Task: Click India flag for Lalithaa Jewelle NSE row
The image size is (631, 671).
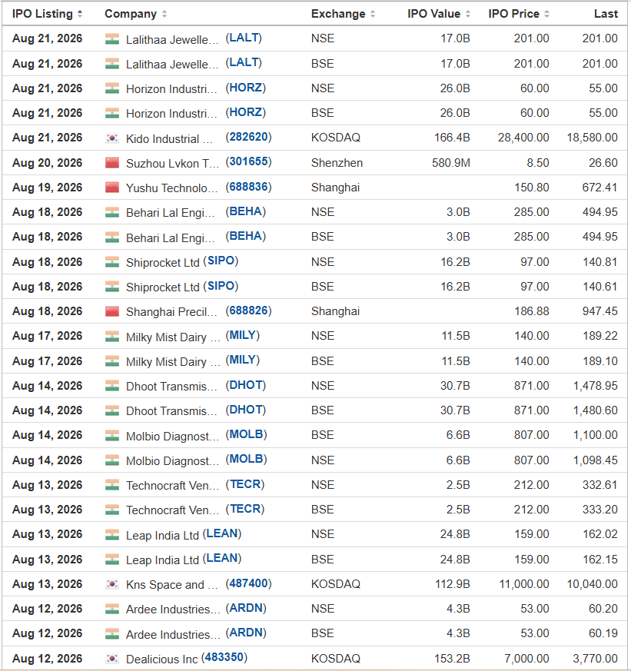Action: [x=112, y=39]
